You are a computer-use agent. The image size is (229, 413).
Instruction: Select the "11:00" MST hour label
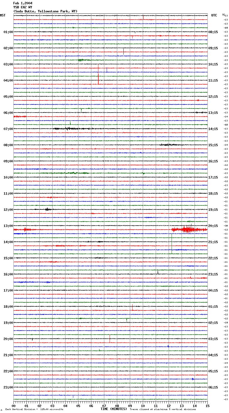coord(8,194)
